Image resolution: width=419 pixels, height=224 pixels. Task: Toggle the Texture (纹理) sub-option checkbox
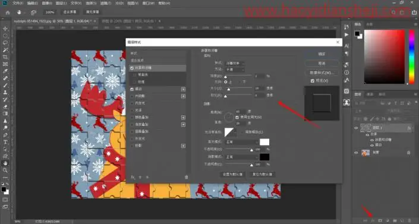pos(135,82)
